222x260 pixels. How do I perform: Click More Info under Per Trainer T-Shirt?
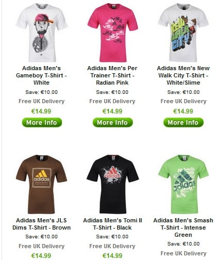(x=113, y=122)
